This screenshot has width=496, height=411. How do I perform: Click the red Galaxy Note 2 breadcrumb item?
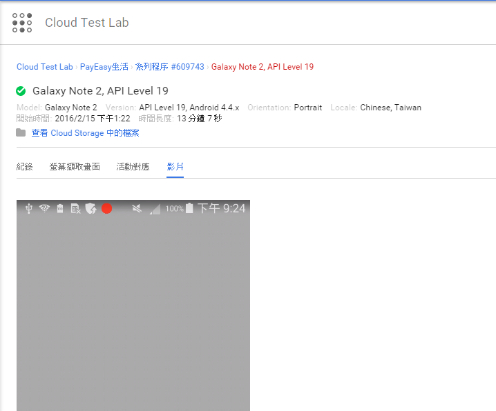pyautogui.click(x=263, y=67)
